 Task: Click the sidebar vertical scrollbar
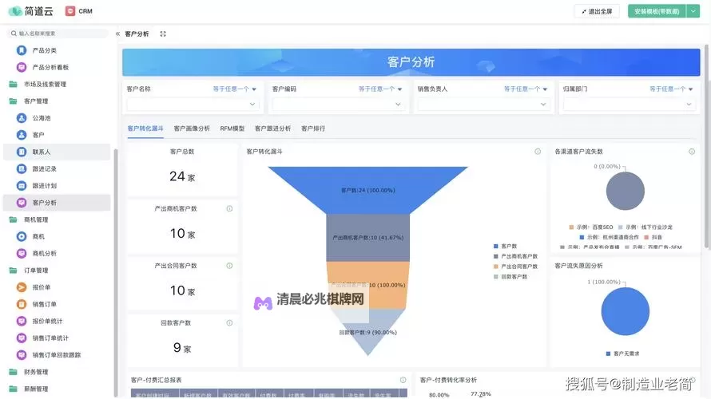116,272
